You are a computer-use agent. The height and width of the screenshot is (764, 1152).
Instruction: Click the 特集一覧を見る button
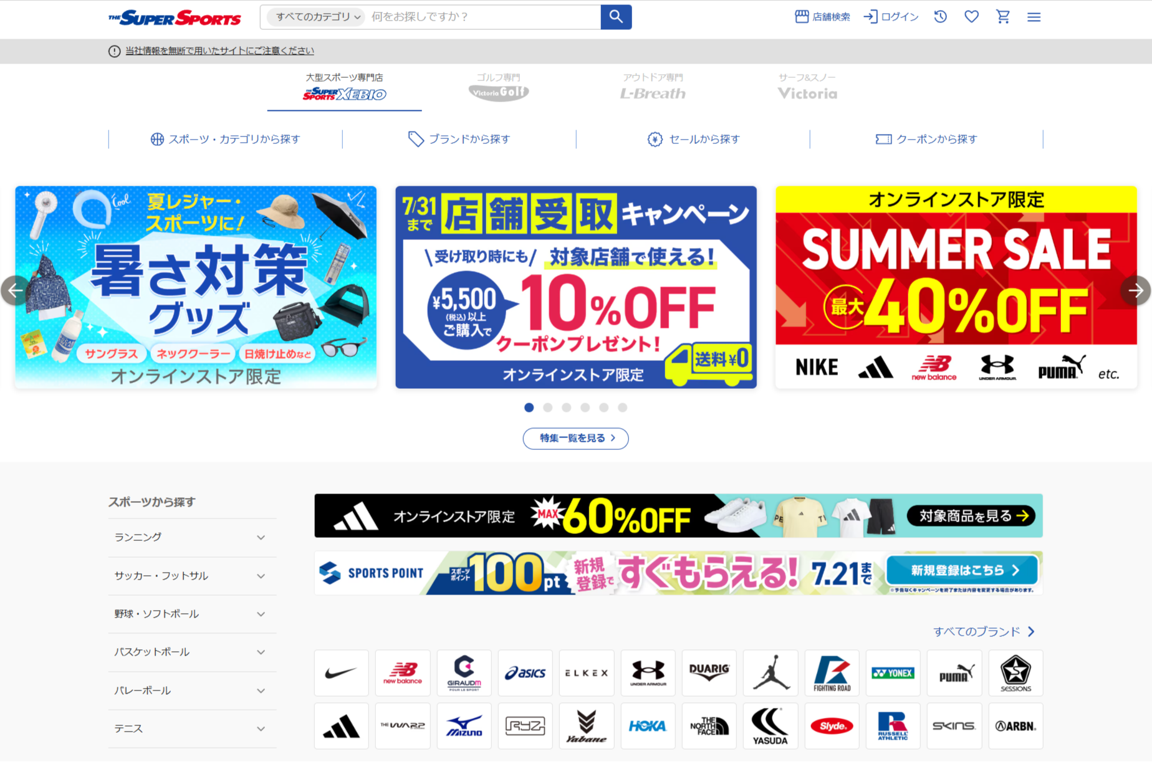[x=575, y=438]
